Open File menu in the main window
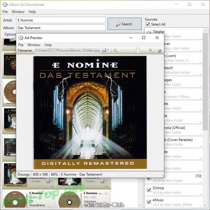The height and width of the screenshot is (210, 210). pyautogui.click(x=5, y=12)
